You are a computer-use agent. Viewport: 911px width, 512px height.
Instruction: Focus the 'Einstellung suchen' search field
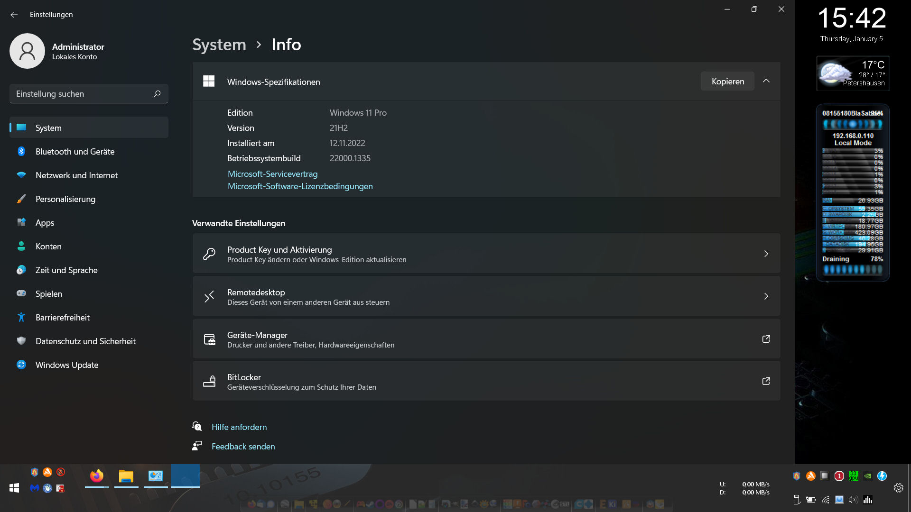[x=89, y=94]
